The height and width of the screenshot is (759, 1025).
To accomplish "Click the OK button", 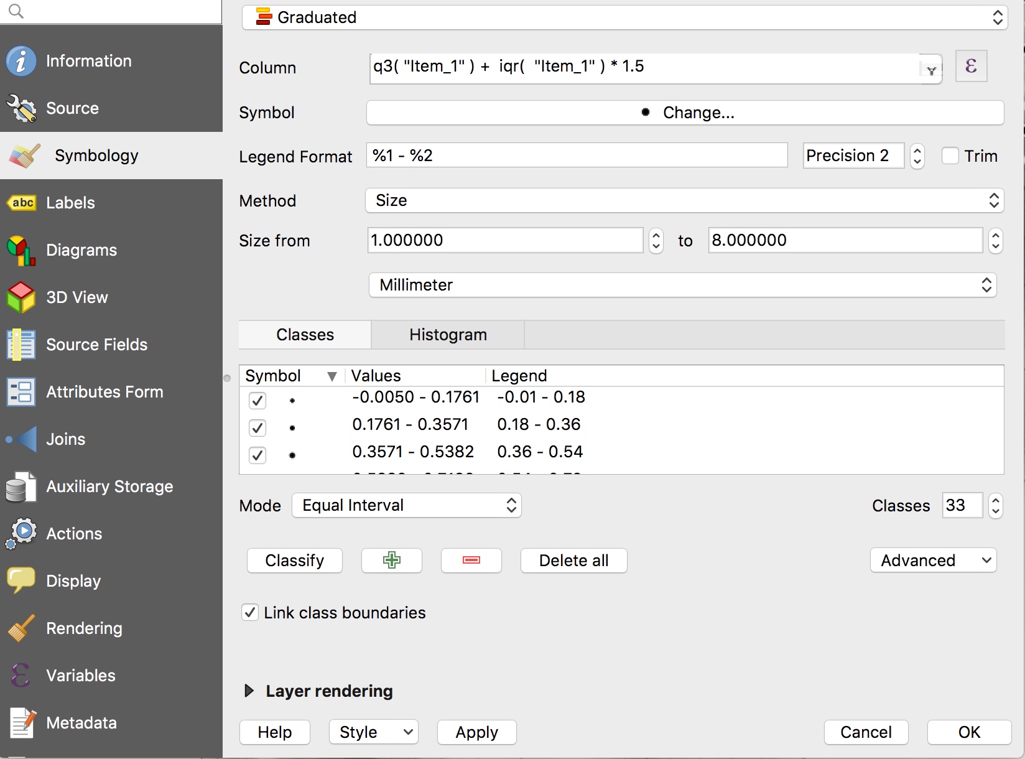I will click(969, 732).
